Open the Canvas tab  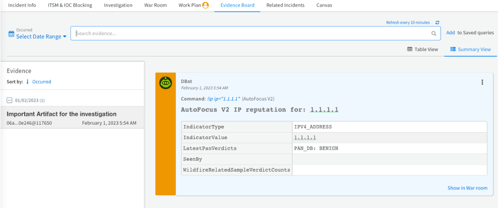click(324, 5)
